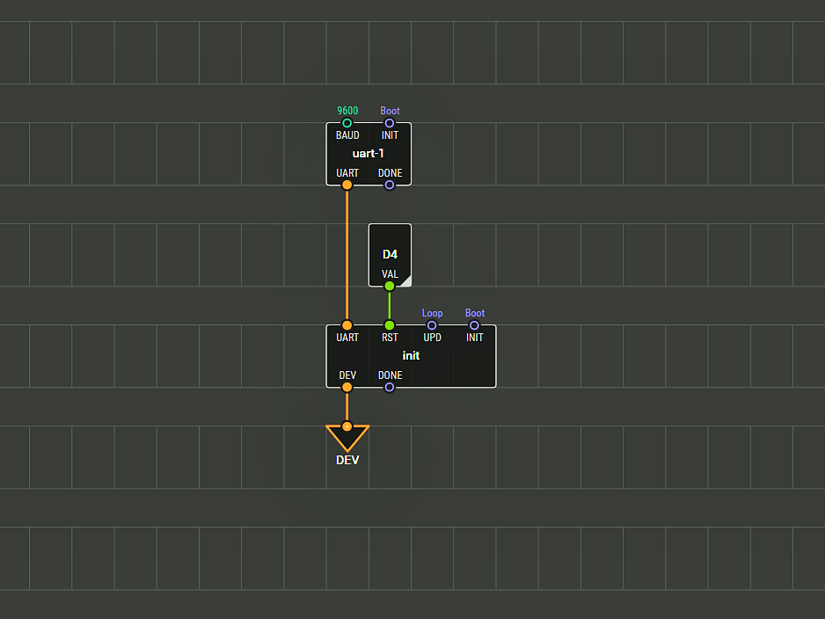Click the INIT input pin on uart-1

tap(390, 123)
